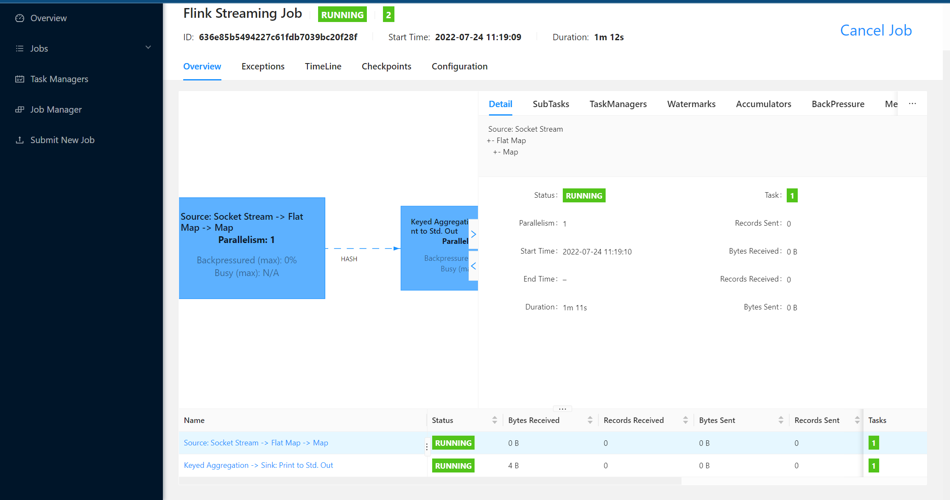Click right arrow handle to expand detail panel

click(x=474, y=234)
